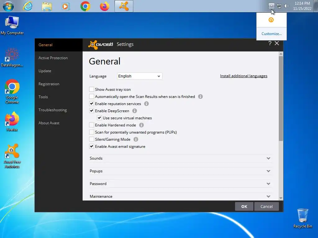The height and width of the screenshot is (238, 318).
Task: Open the Windows Start orb
Action: tap(8, 6)
